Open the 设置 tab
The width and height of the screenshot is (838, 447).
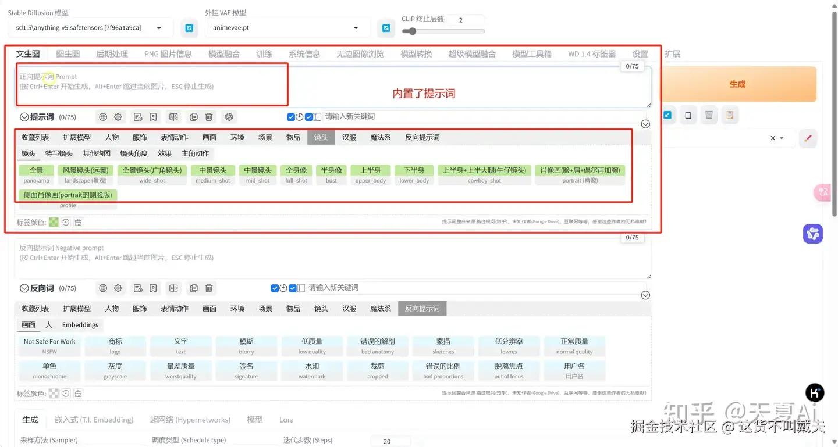pos(640,53)
